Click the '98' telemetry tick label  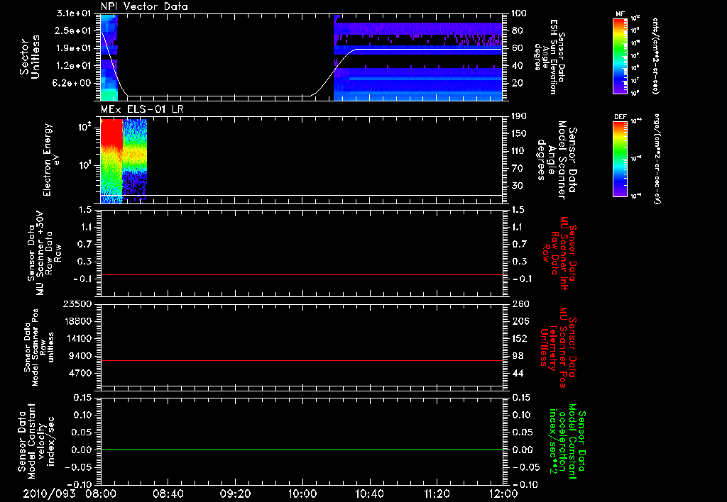[x=517, y=356]
